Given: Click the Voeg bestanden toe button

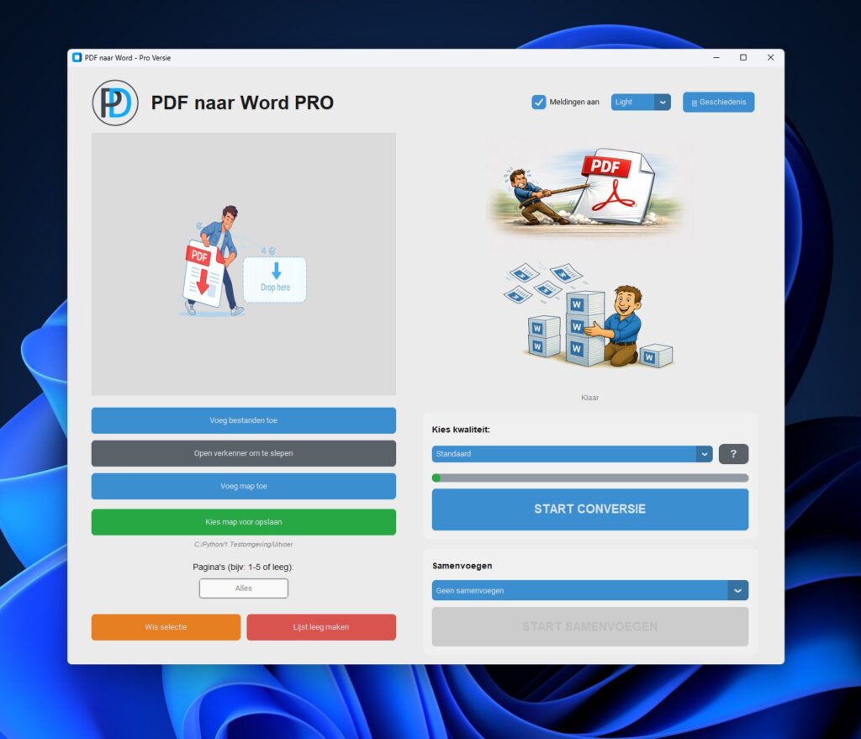Looking at the screenshot, I should pyautogui.click(x=243, y=420).
